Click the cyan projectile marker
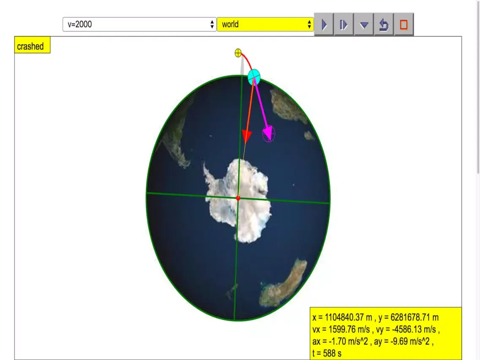Screen dimensions: 480x360 click(254, 77)
